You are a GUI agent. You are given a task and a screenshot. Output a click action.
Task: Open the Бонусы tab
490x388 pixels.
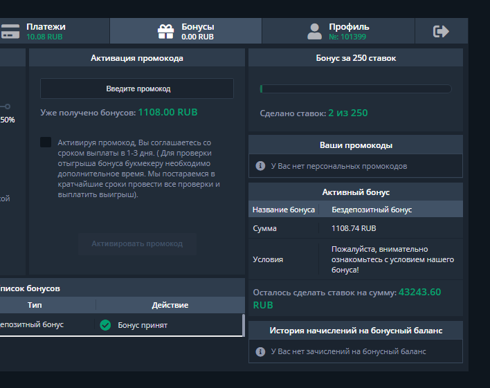coord(186,31)
